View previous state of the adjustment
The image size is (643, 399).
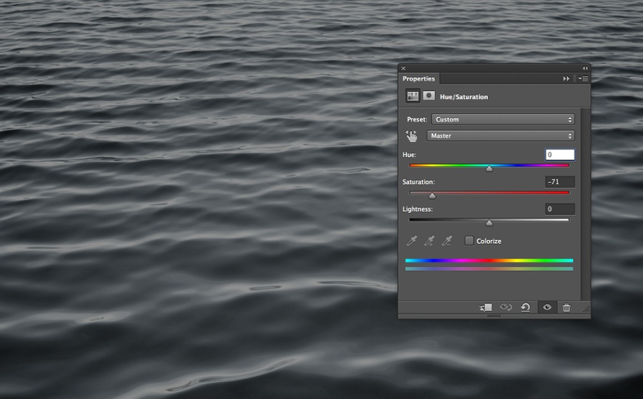[506, 307]
